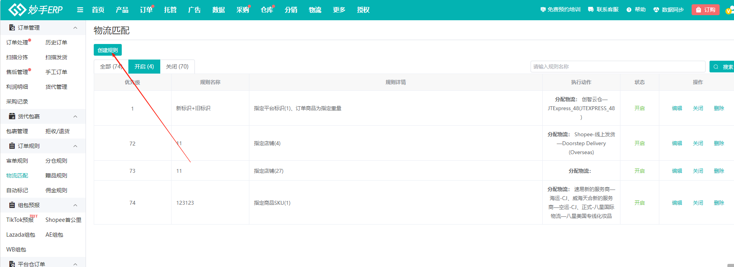Open 拒收/退货 in sidebar

(x=58, y=131)
